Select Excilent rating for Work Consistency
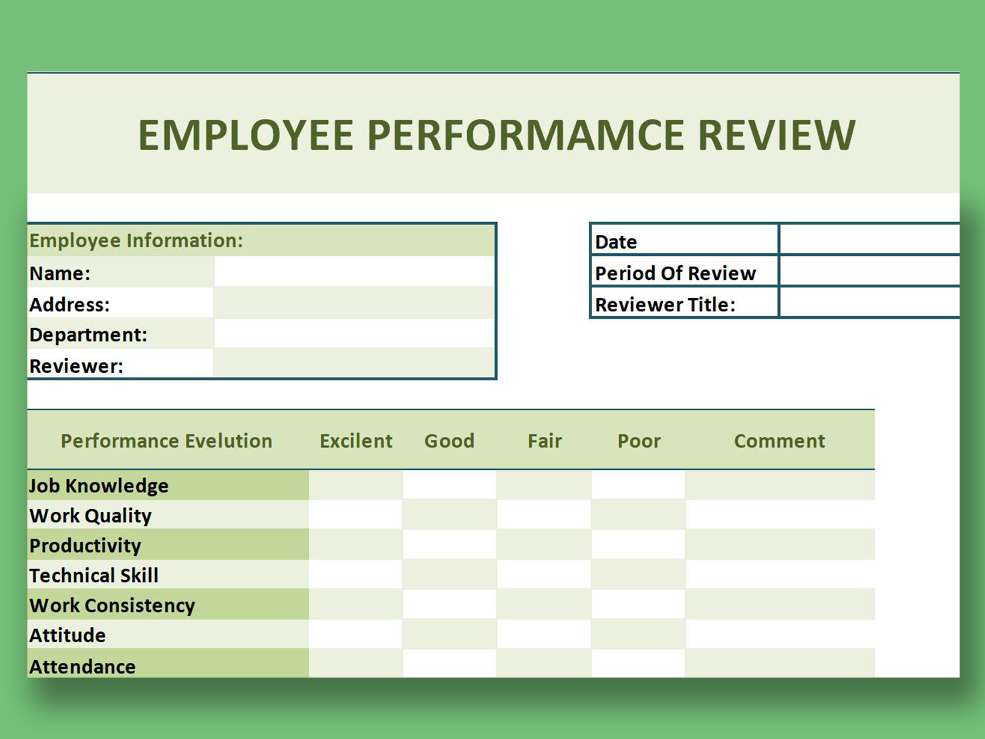This screenshot has height=739, width=985. (355, 605)
